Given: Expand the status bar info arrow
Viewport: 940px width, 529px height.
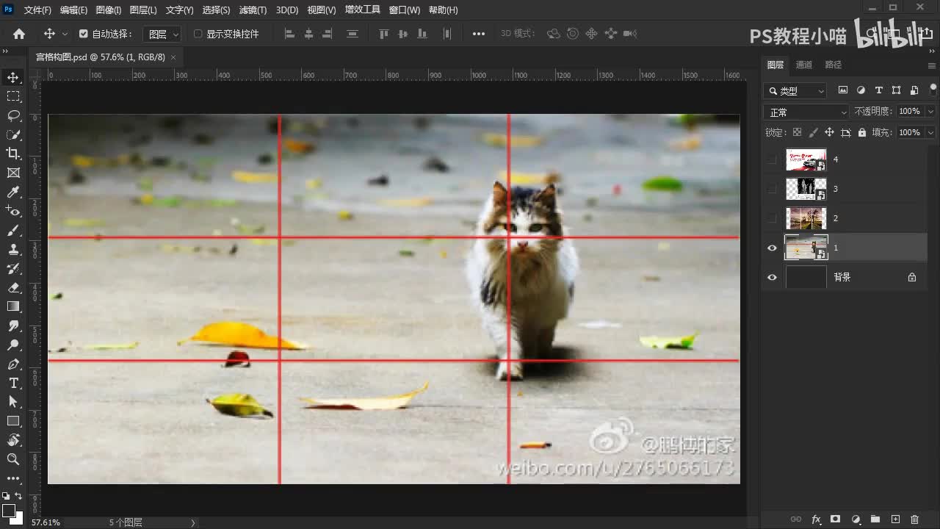Looking at the screenshot, I should point(193,522).
